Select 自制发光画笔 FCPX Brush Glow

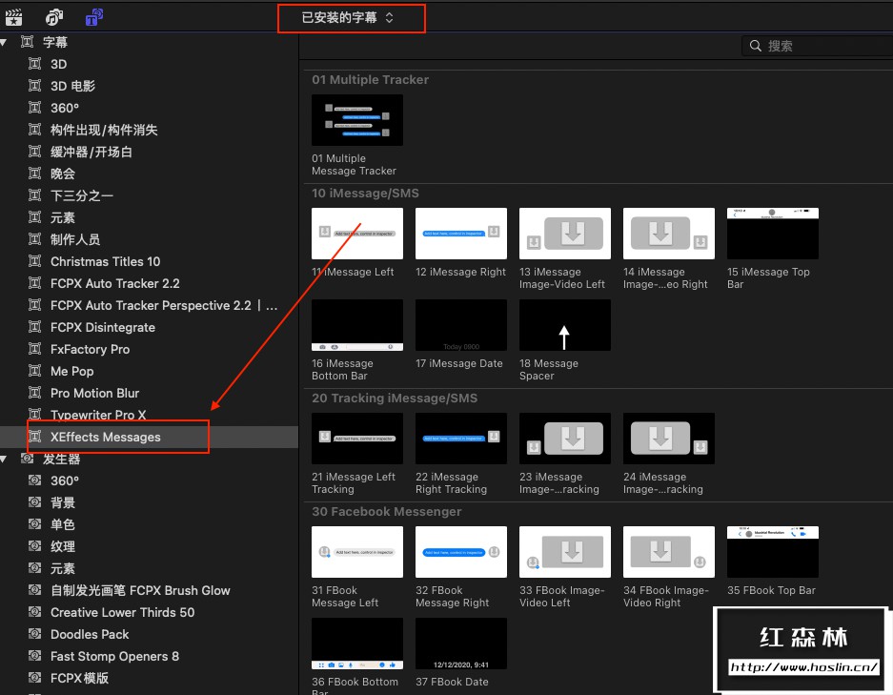[x=140, y=590]
